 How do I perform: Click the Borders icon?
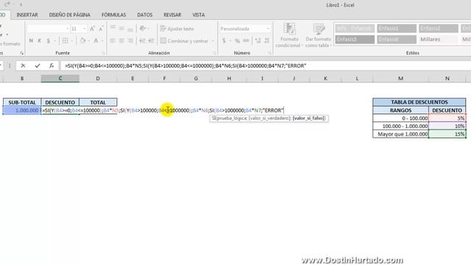pyautogui.click(x=65, y=40)
